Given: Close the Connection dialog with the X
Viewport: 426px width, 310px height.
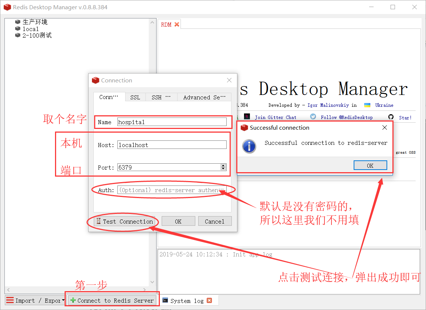Looking at the screenshot, I should [229, 80].
